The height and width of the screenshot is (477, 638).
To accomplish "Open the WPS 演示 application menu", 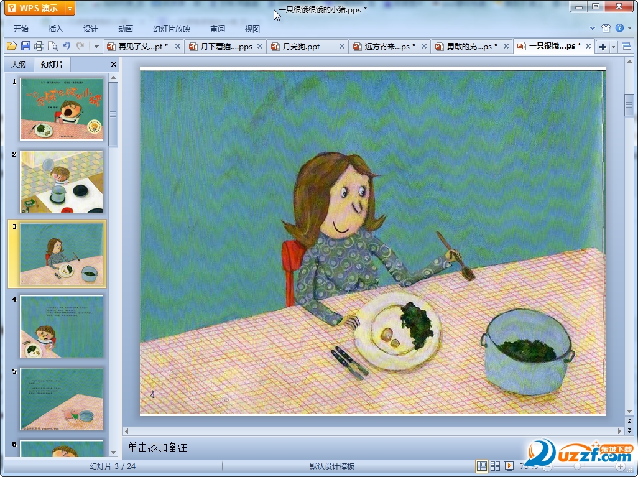I will 35,8.
